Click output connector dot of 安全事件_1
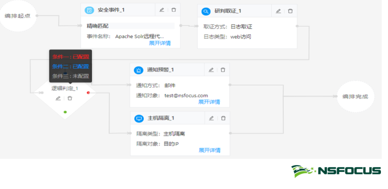This screenshot has height=189, width=388. [x=181, y=25]
